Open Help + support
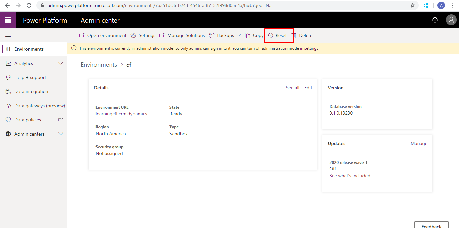459x228 pixels. (x=34, y=77)
